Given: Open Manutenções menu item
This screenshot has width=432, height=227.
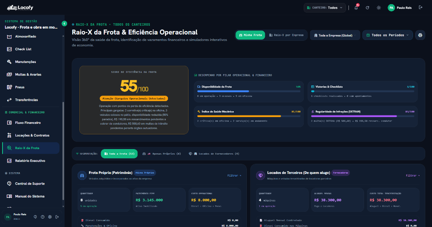Looking at the screenshot, I should [x=31, y=61].
